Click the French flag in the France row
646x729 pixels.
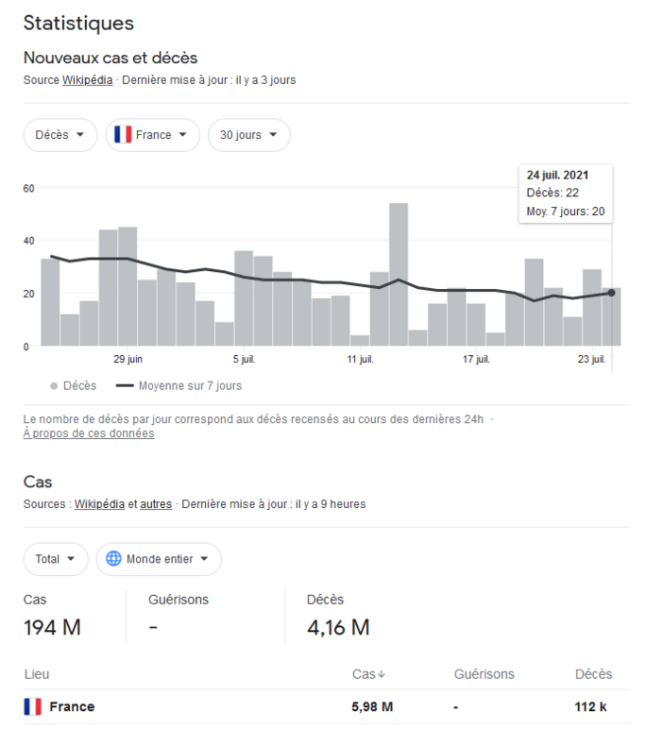[33, 706]
